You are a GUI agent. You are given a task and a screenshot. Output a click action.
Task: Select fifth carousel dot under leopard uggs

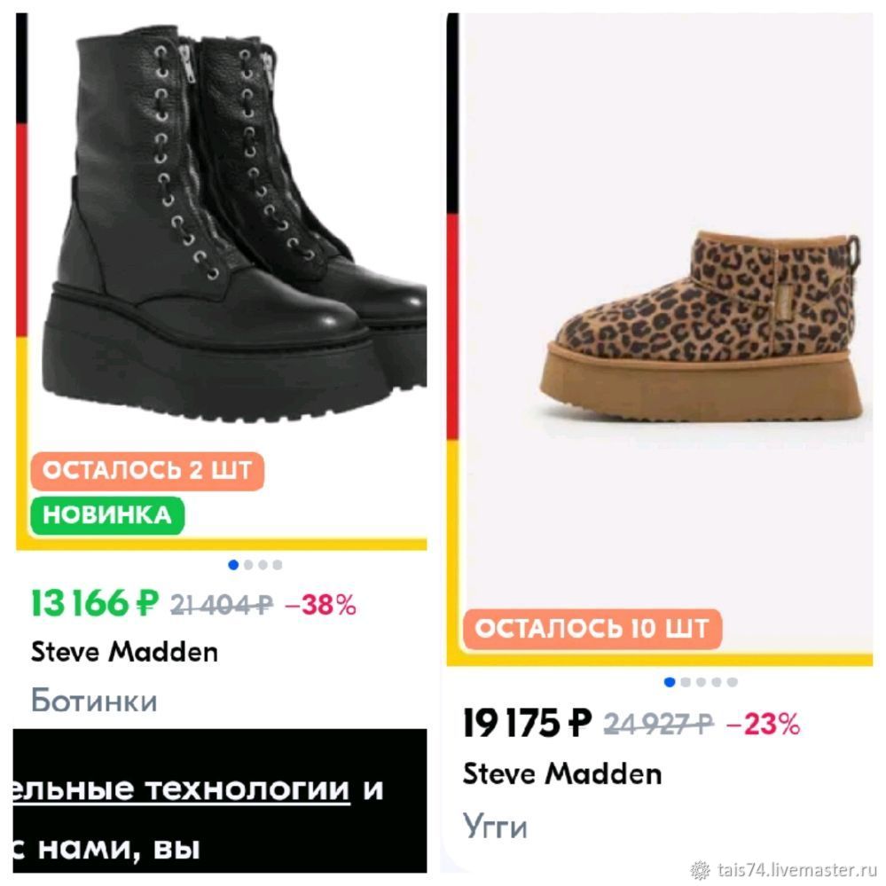point(733,682)
